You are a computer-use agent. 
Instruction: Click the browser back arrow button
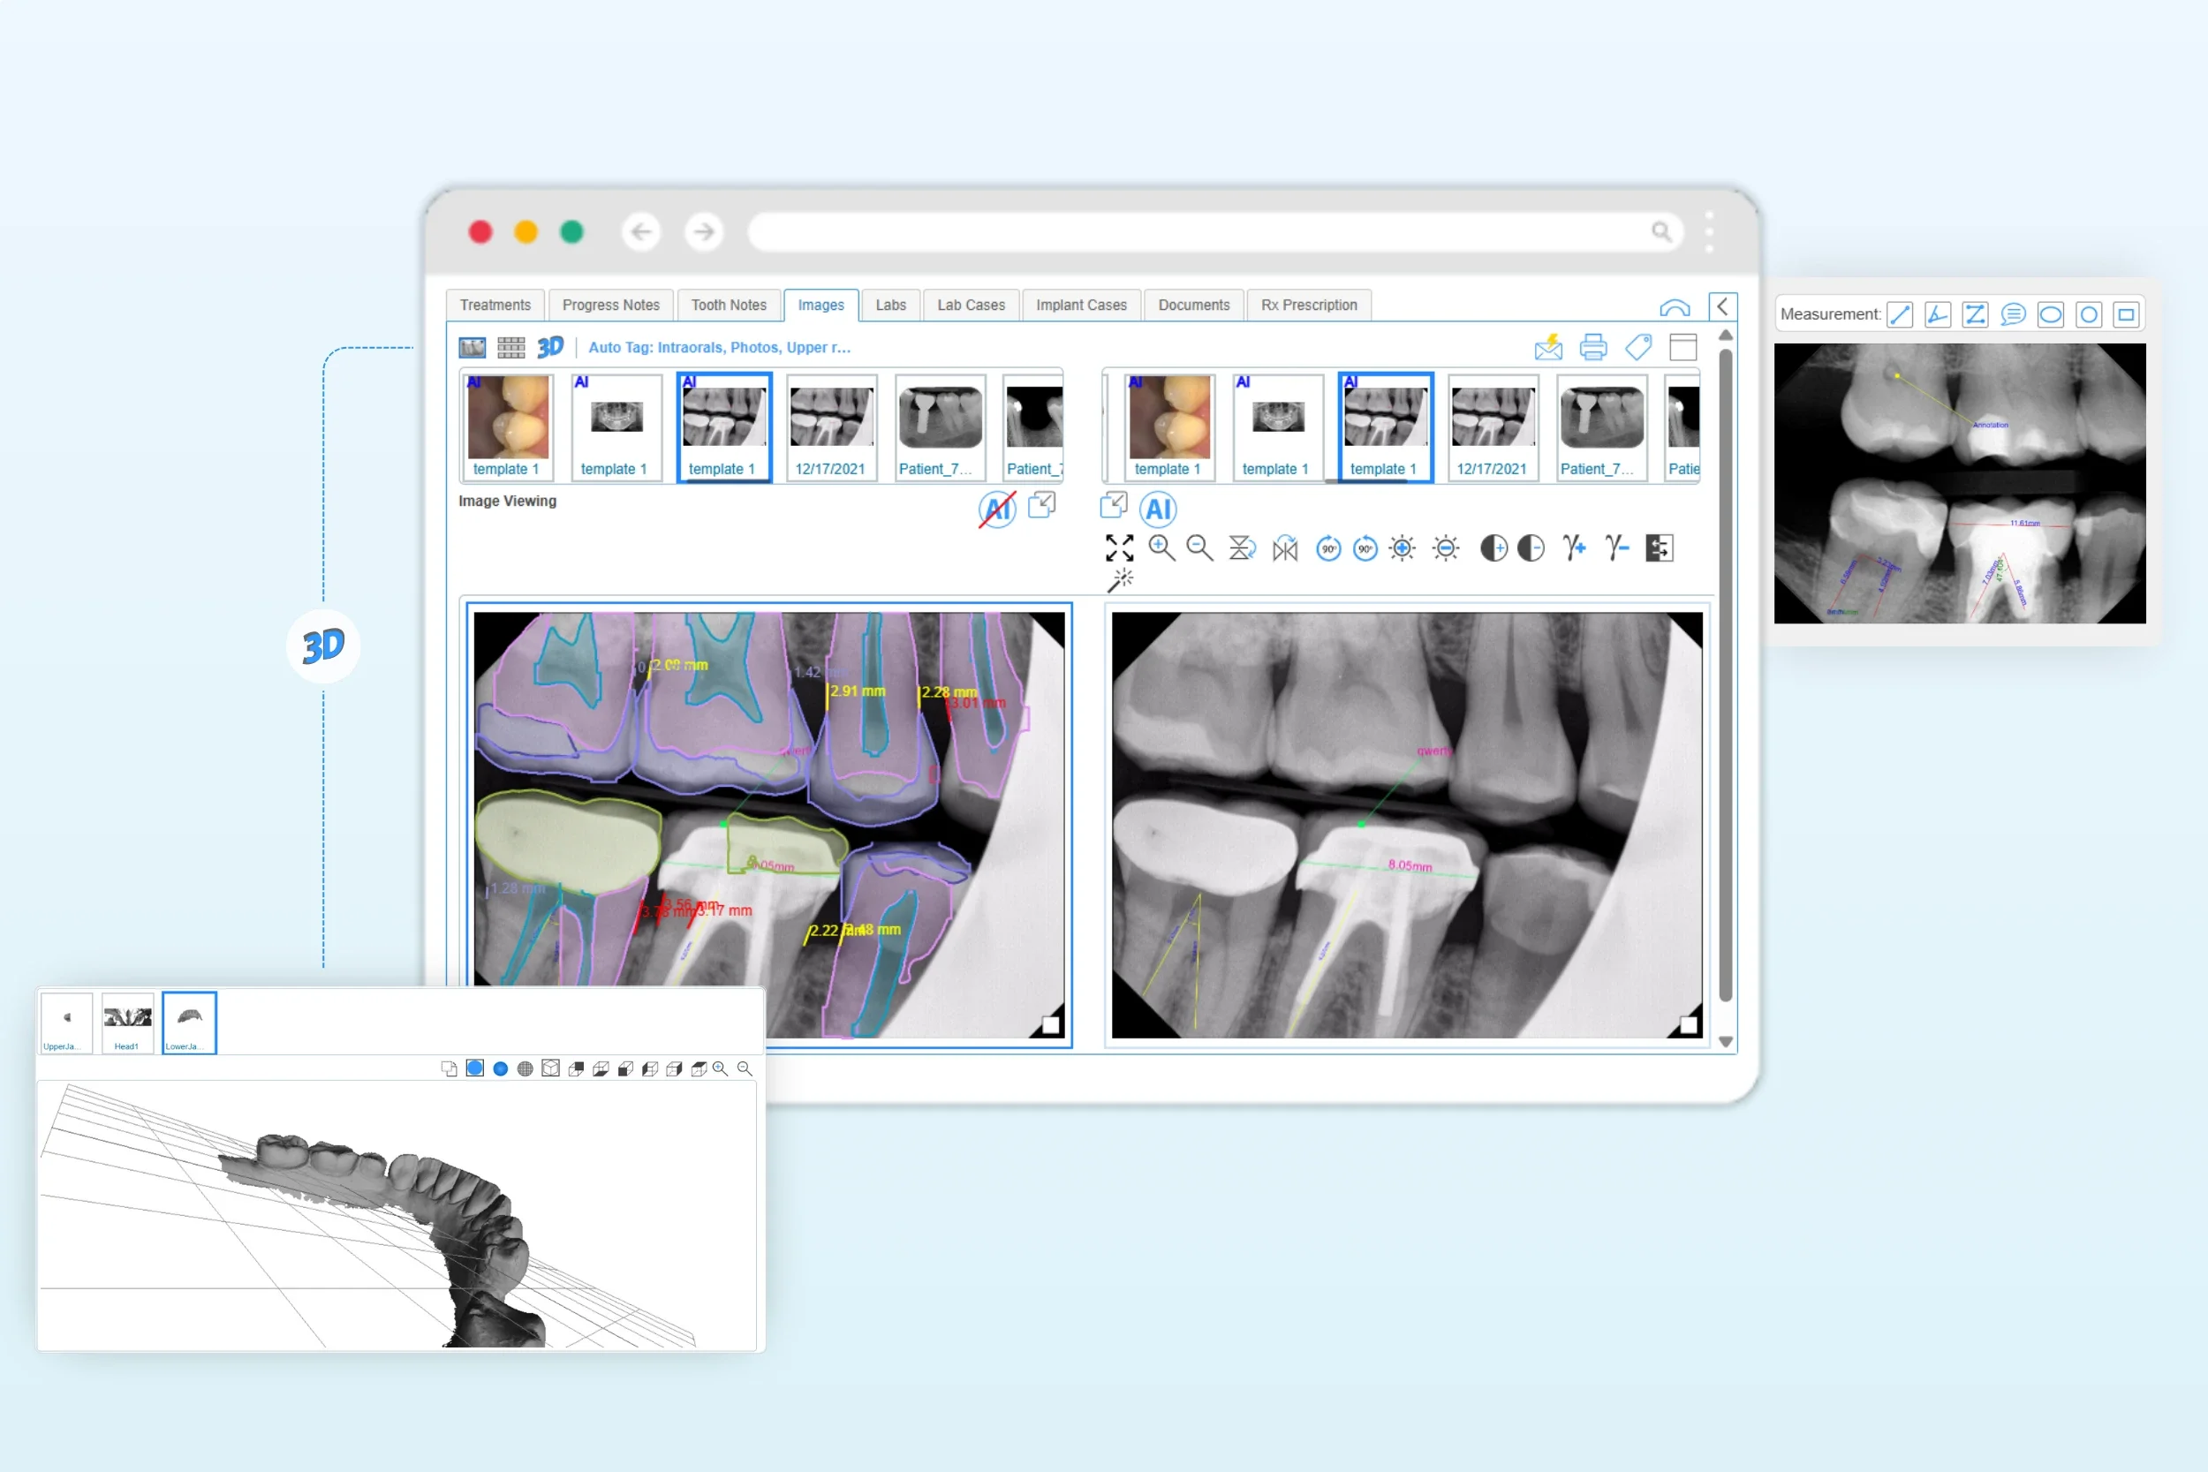pyautogui.click(x=641, y=232)
